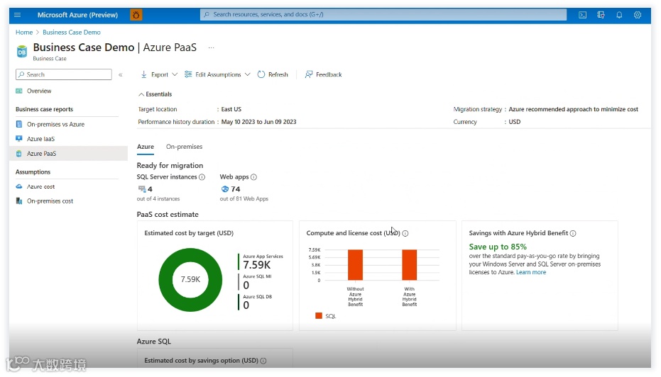The image size is (661, 377).
Task: Click the Edit Assumptions sliders icon
Action: point(188,74)
